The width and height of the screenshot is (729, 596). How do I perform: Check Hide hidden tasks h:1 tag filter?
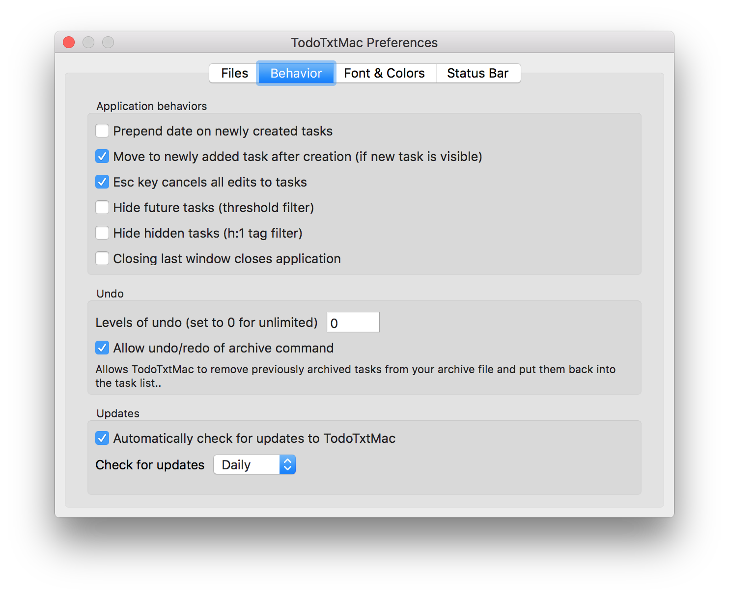tap(102, 233)
